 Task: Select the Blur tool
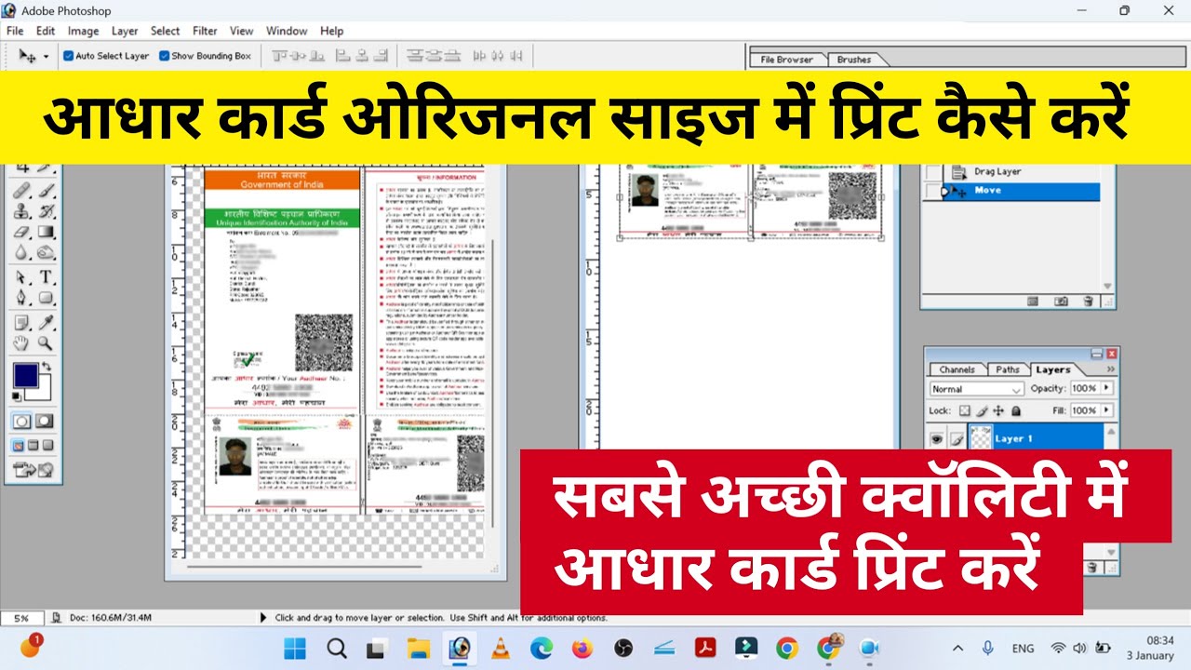coord(20,252)
